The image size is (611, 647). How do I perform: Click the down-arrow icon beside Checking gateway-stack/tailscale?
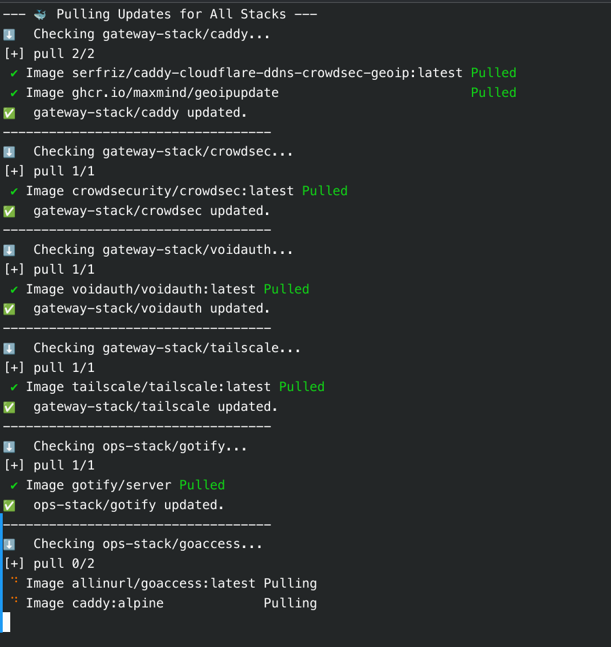click(x=10, y=348)
